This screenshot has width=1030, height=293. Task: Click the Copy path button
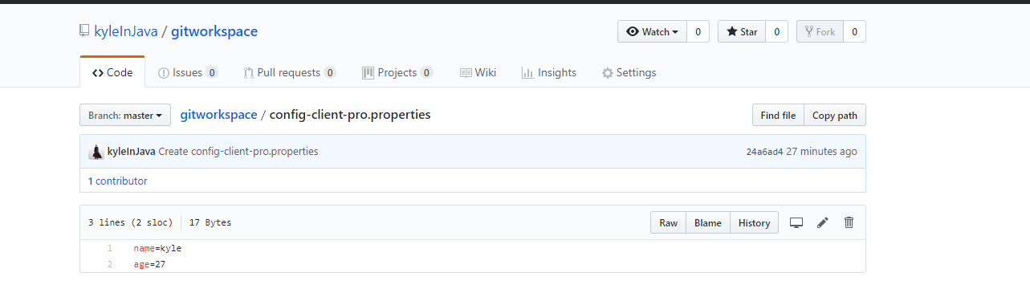click(835, 116)
